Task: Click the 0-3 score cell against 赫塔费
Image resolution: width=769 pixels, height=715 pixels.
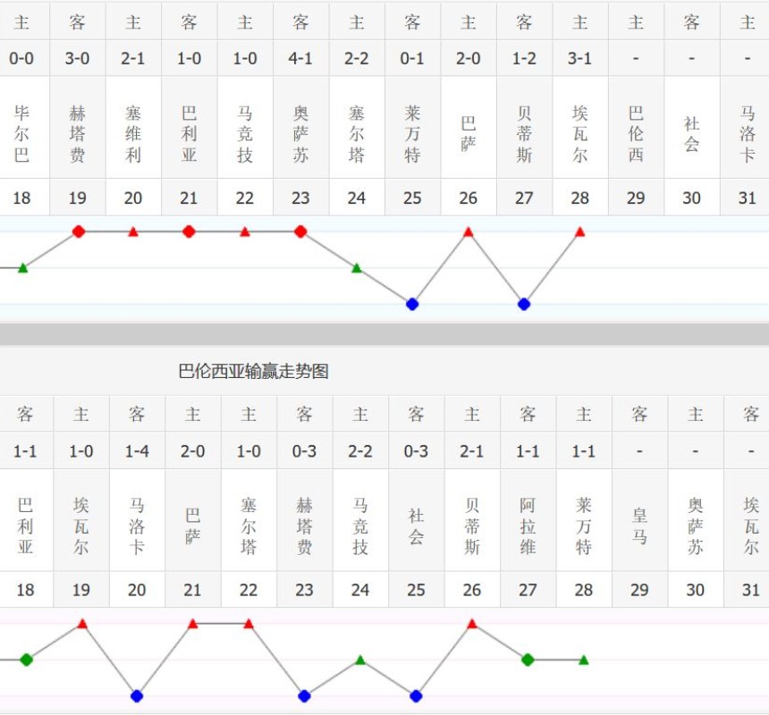Action: click(x=304, y=451)
